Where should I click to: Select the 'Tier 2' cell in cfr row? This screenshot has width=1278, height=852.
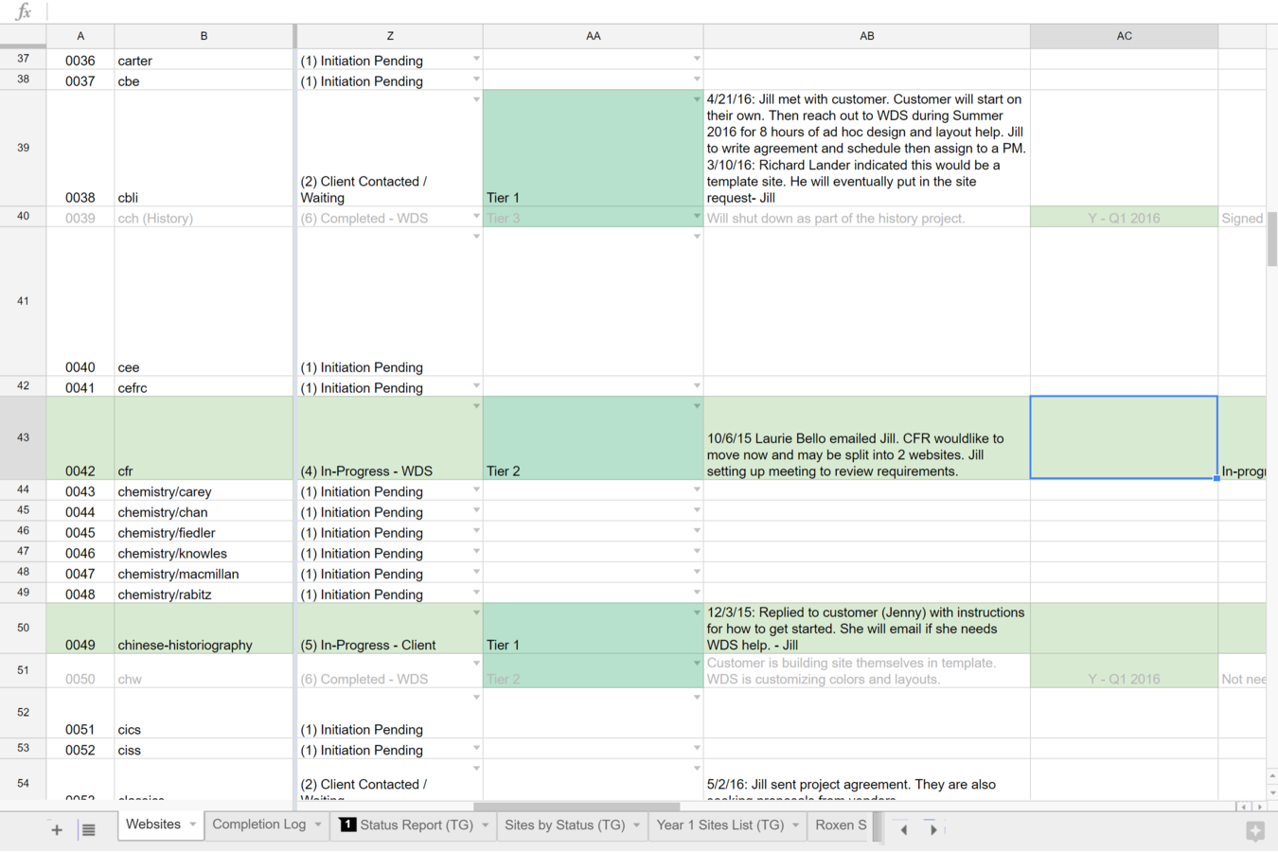(x=594, y=438)
